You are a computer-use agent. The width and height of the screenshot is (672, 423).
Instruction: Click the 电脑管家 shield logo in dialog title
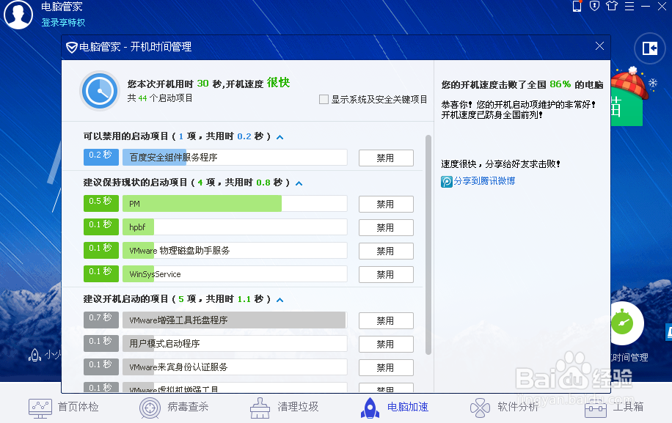point(72,47)
